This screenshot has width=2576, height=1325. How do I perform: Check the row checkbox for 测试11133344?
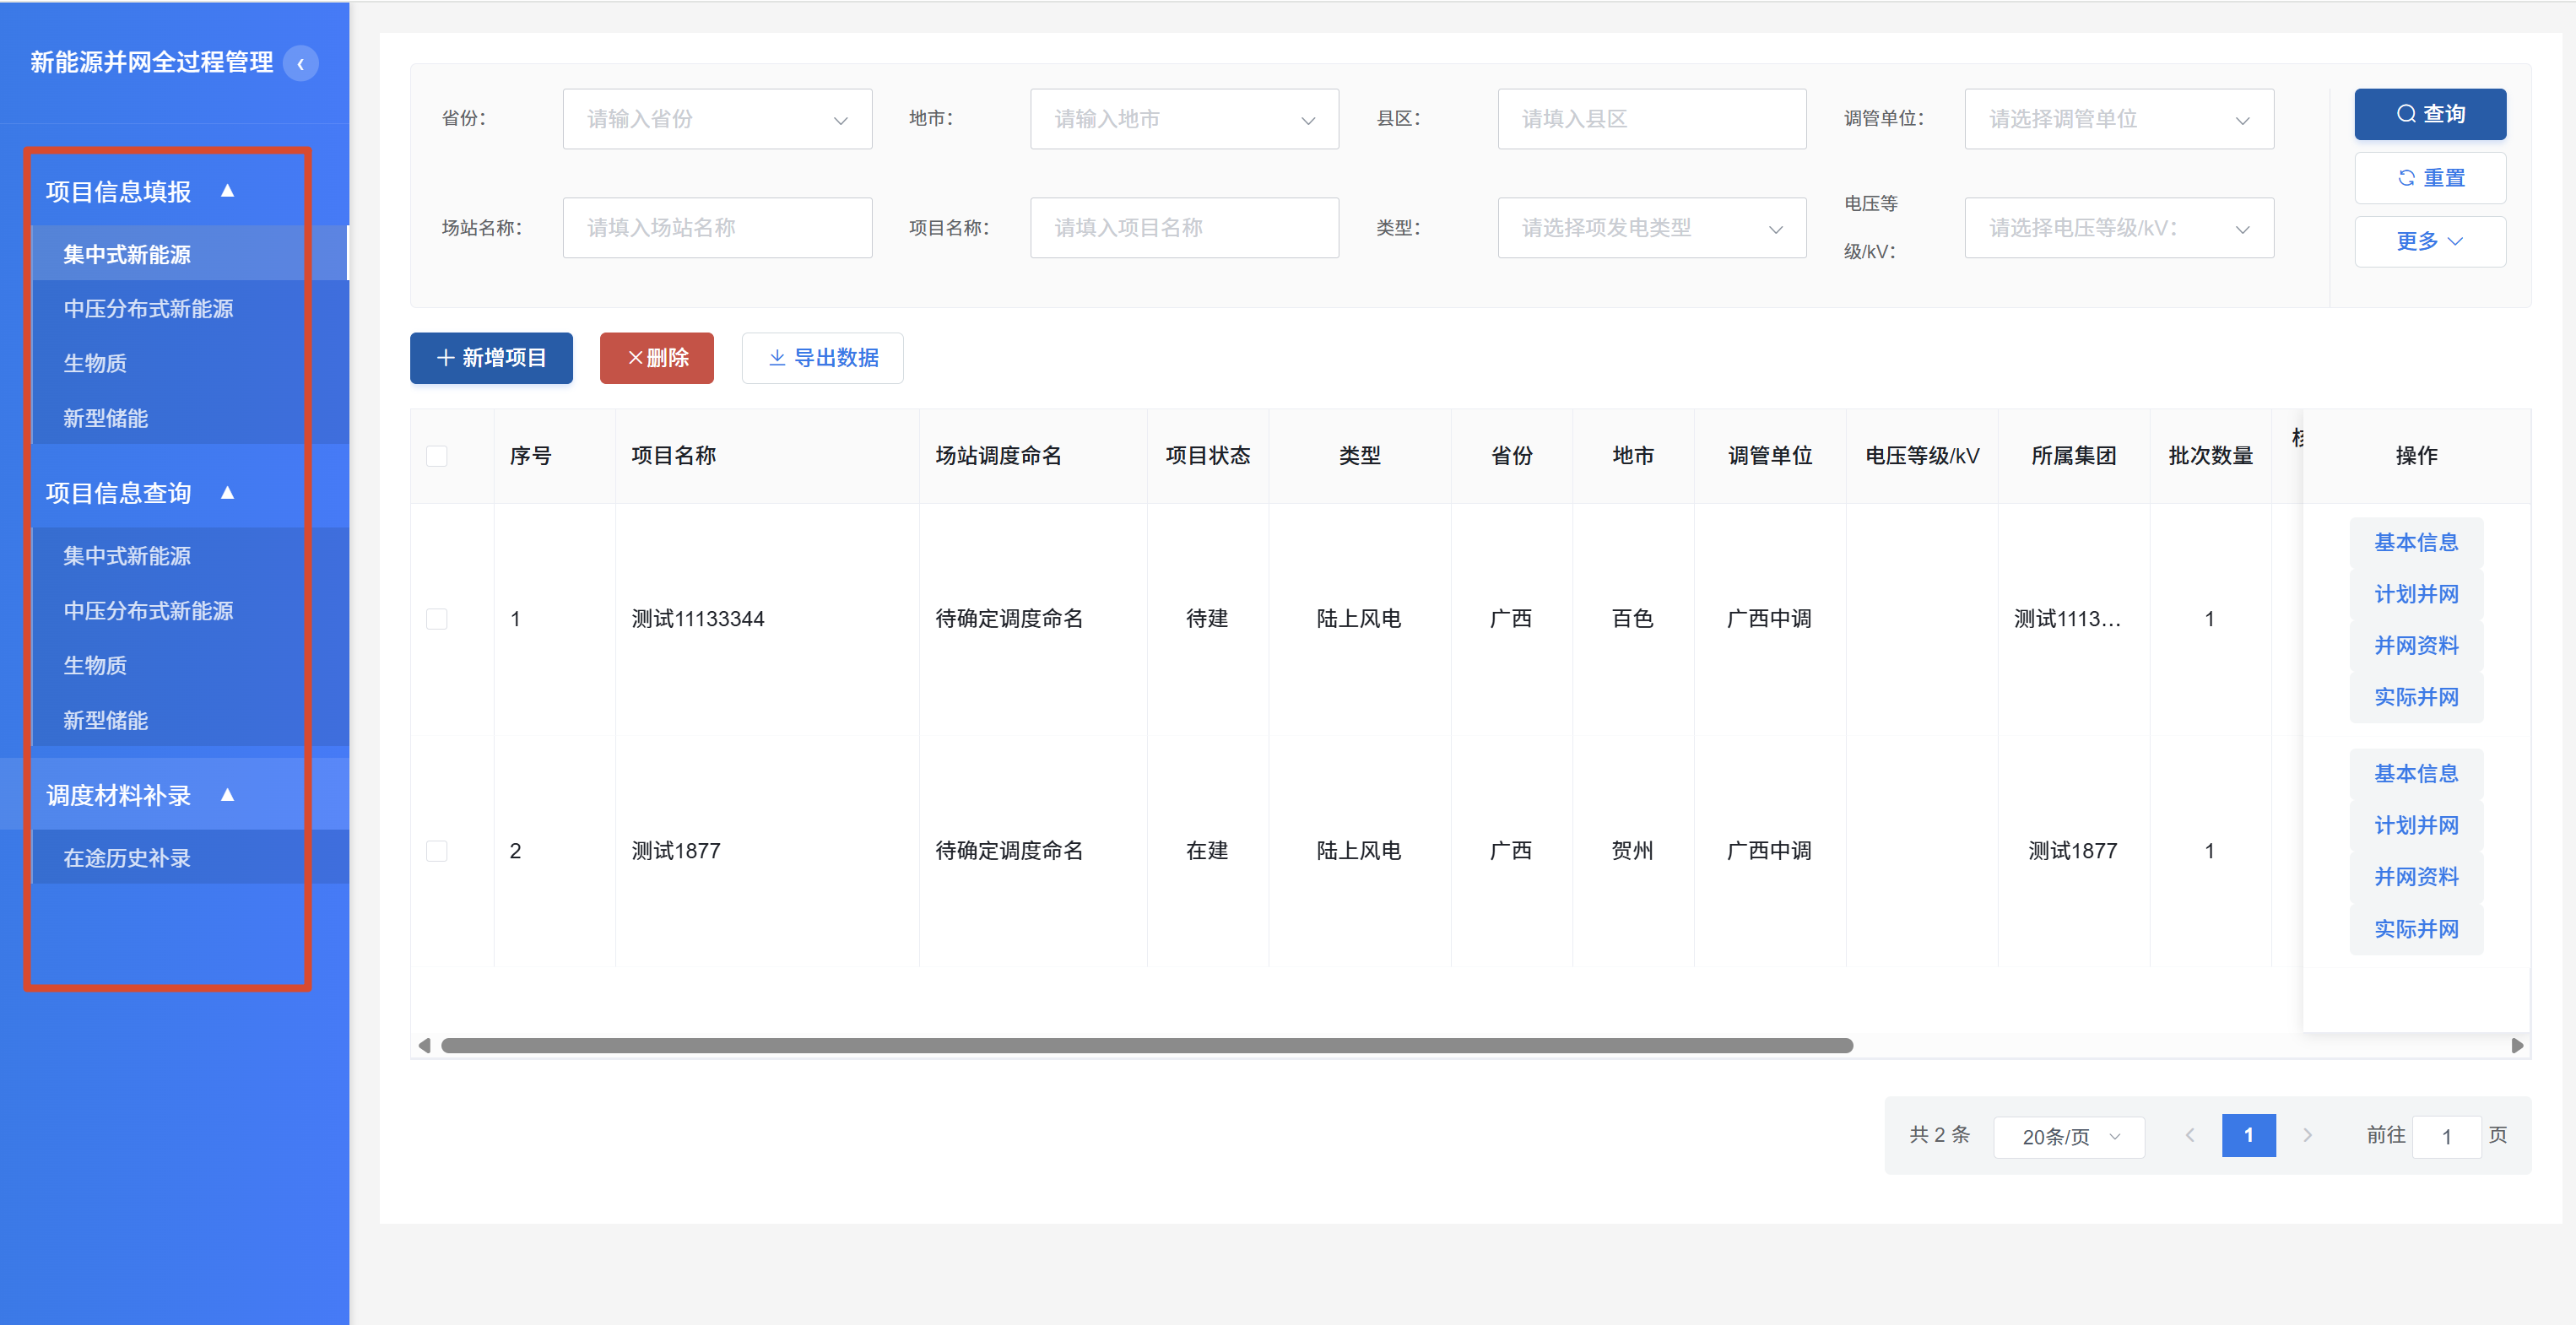(437, 619)
